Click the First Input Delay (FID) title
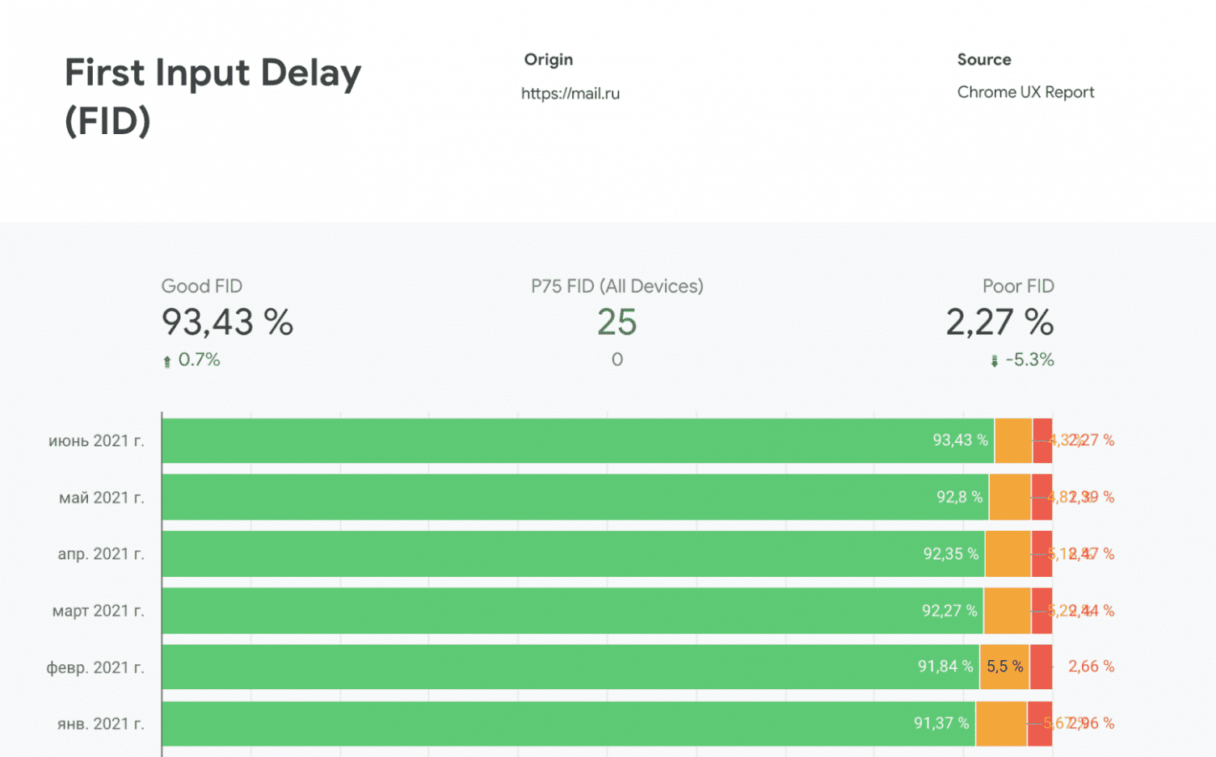The image size is (1216, 757). pos(212,96)
